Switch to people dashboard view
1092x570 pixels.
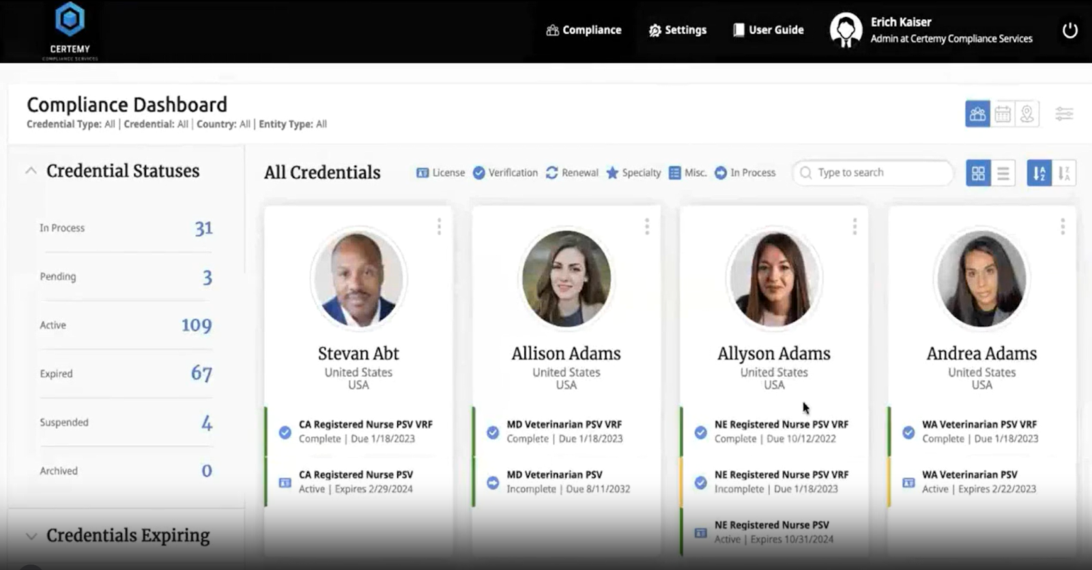click(x=977, y=114)
